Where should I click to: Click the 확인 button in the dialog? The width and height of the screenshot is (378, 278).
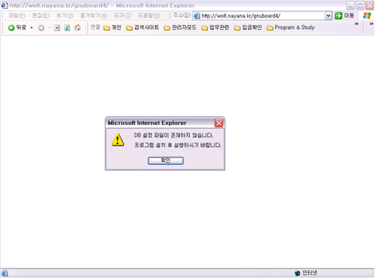point(166,160)
